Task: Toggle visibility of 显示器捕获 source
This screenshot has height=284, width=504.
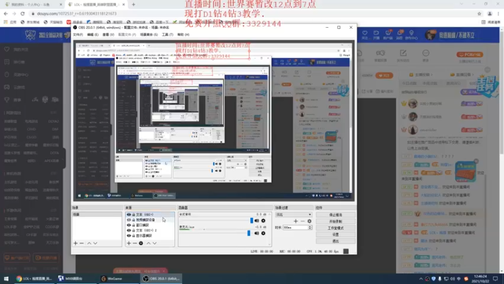Action: tap(129, 235)
